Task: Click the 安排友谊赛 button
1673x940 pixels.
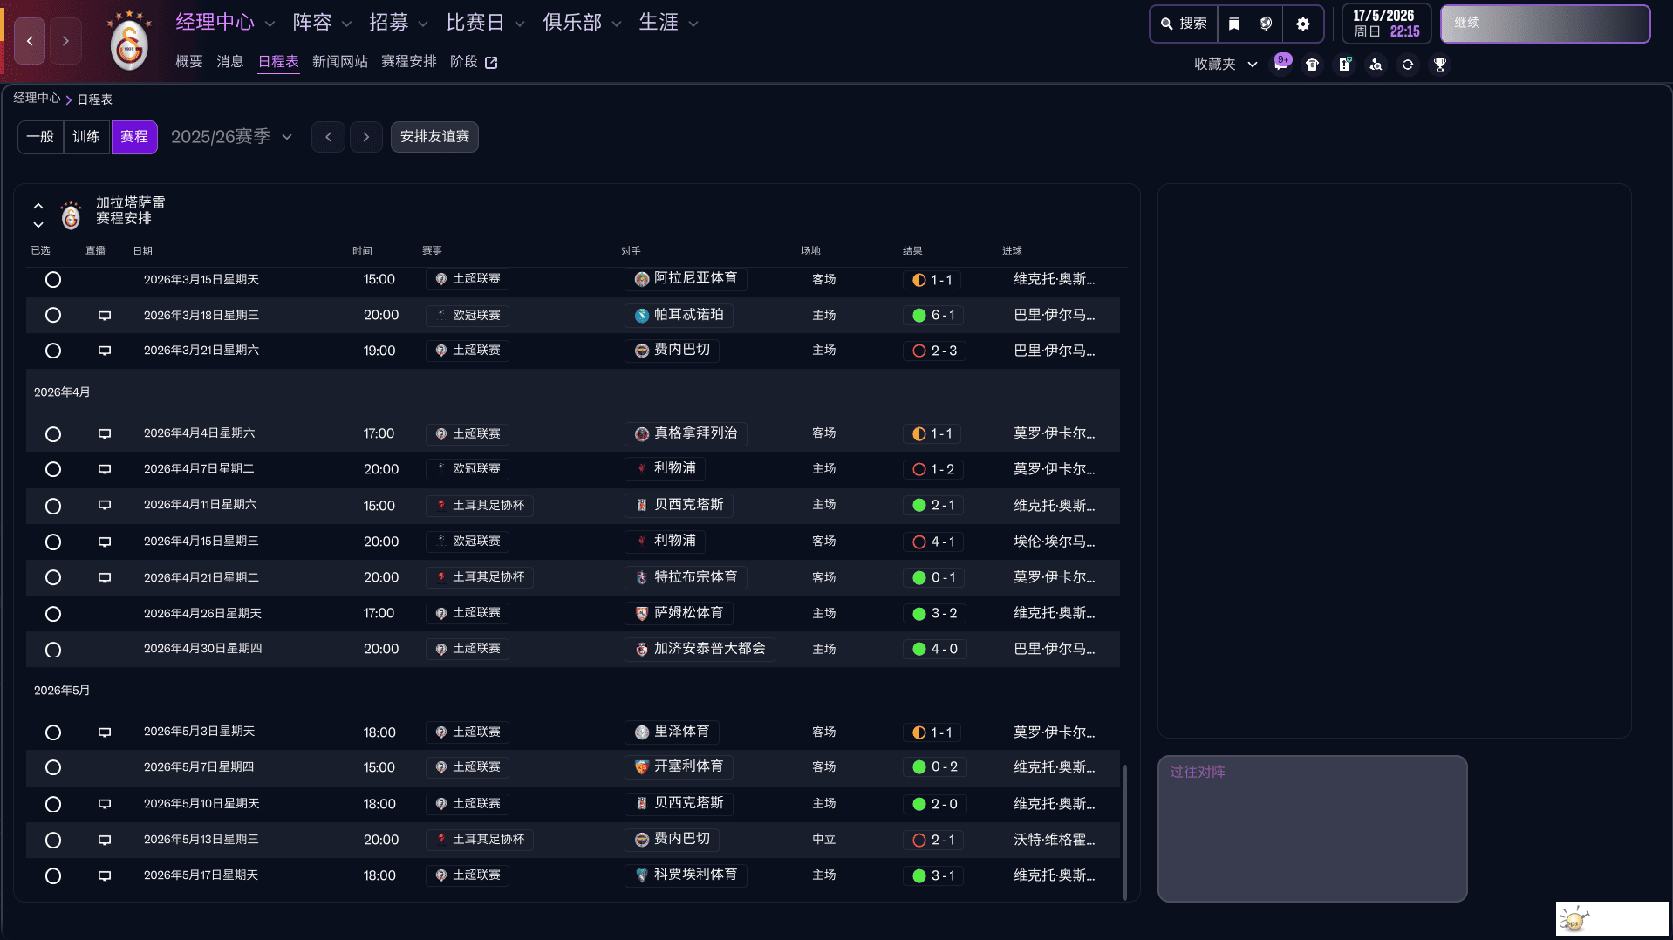Action: click(434, 137)
